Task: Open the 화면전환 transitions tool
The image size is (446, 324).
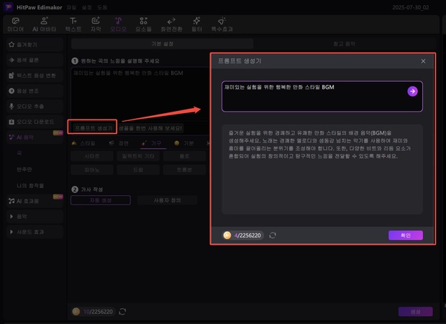Action: [171, 24]
